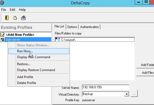Click the ellipsis browse button beside Virtual Directory
This screenshot has height=105, width=154.
pyautogui.click(x=134, y=93)
